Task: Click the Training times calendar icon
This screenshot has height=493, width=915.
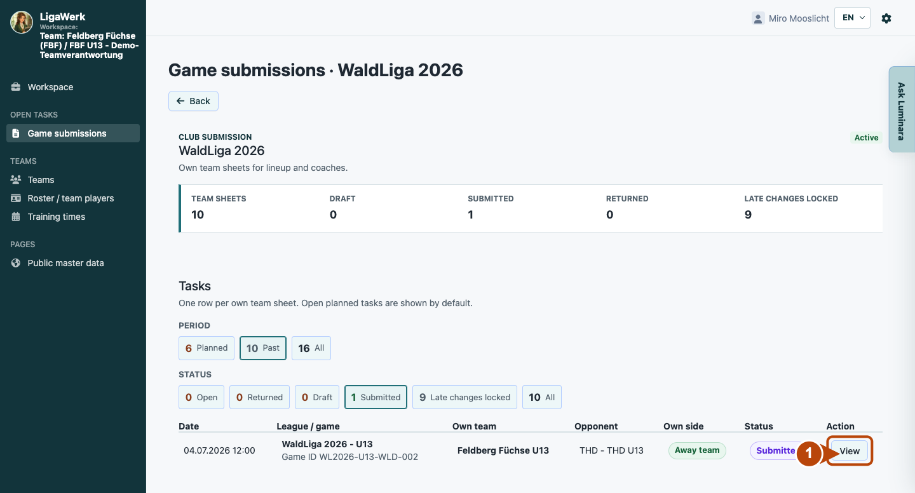Action: pos(16,217)
